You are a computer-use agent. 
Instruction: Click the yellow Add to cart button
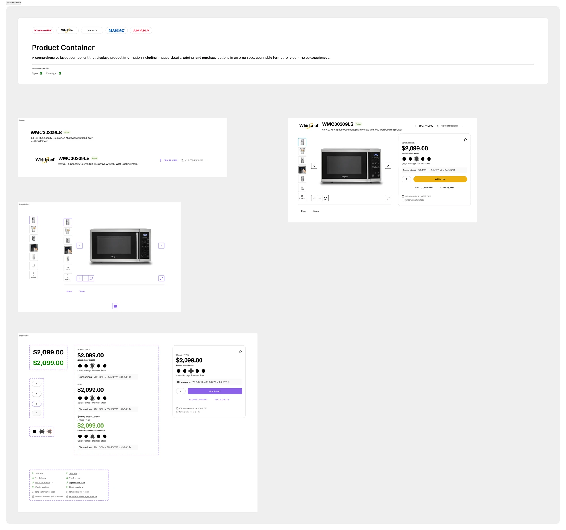click(x=440, y=179)
